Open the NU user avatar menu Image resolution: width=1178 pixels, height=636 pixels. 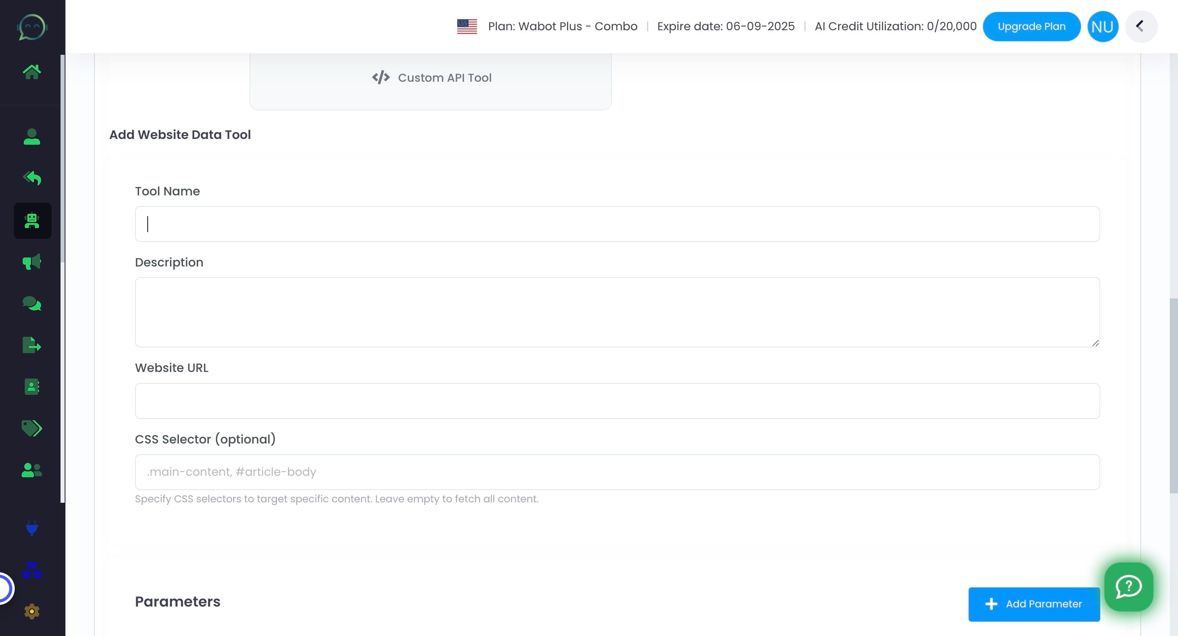(1102, 27)
